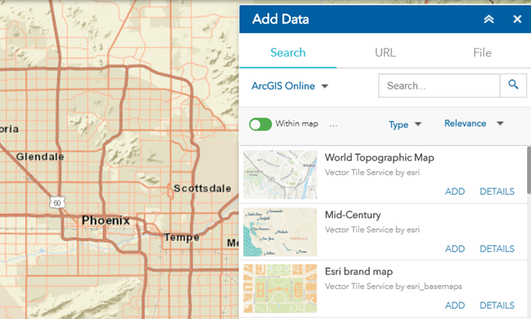
Task: Click the Route 60 highway shield on map
Action: coord(58,203)
